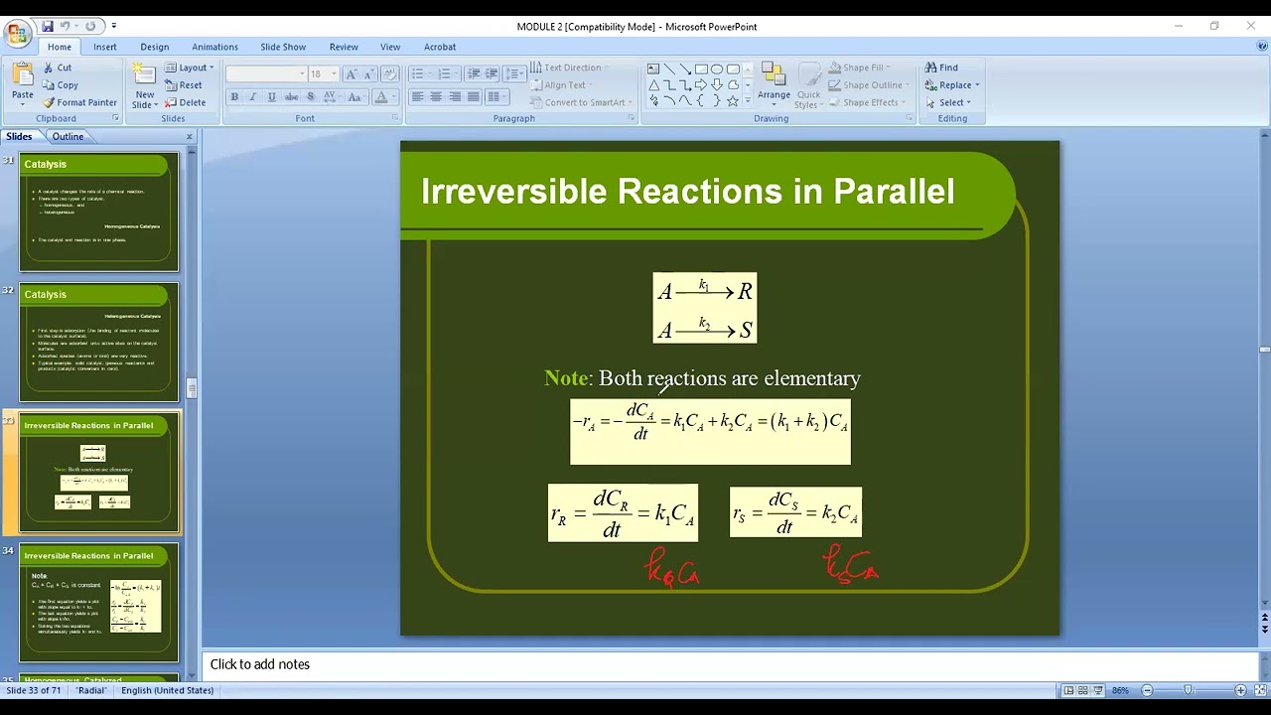The width and height of the screenshot is (1271, 715).
Task: Open the Arrange dropdown
Action: pyautogui.click(x=774, y=85)
